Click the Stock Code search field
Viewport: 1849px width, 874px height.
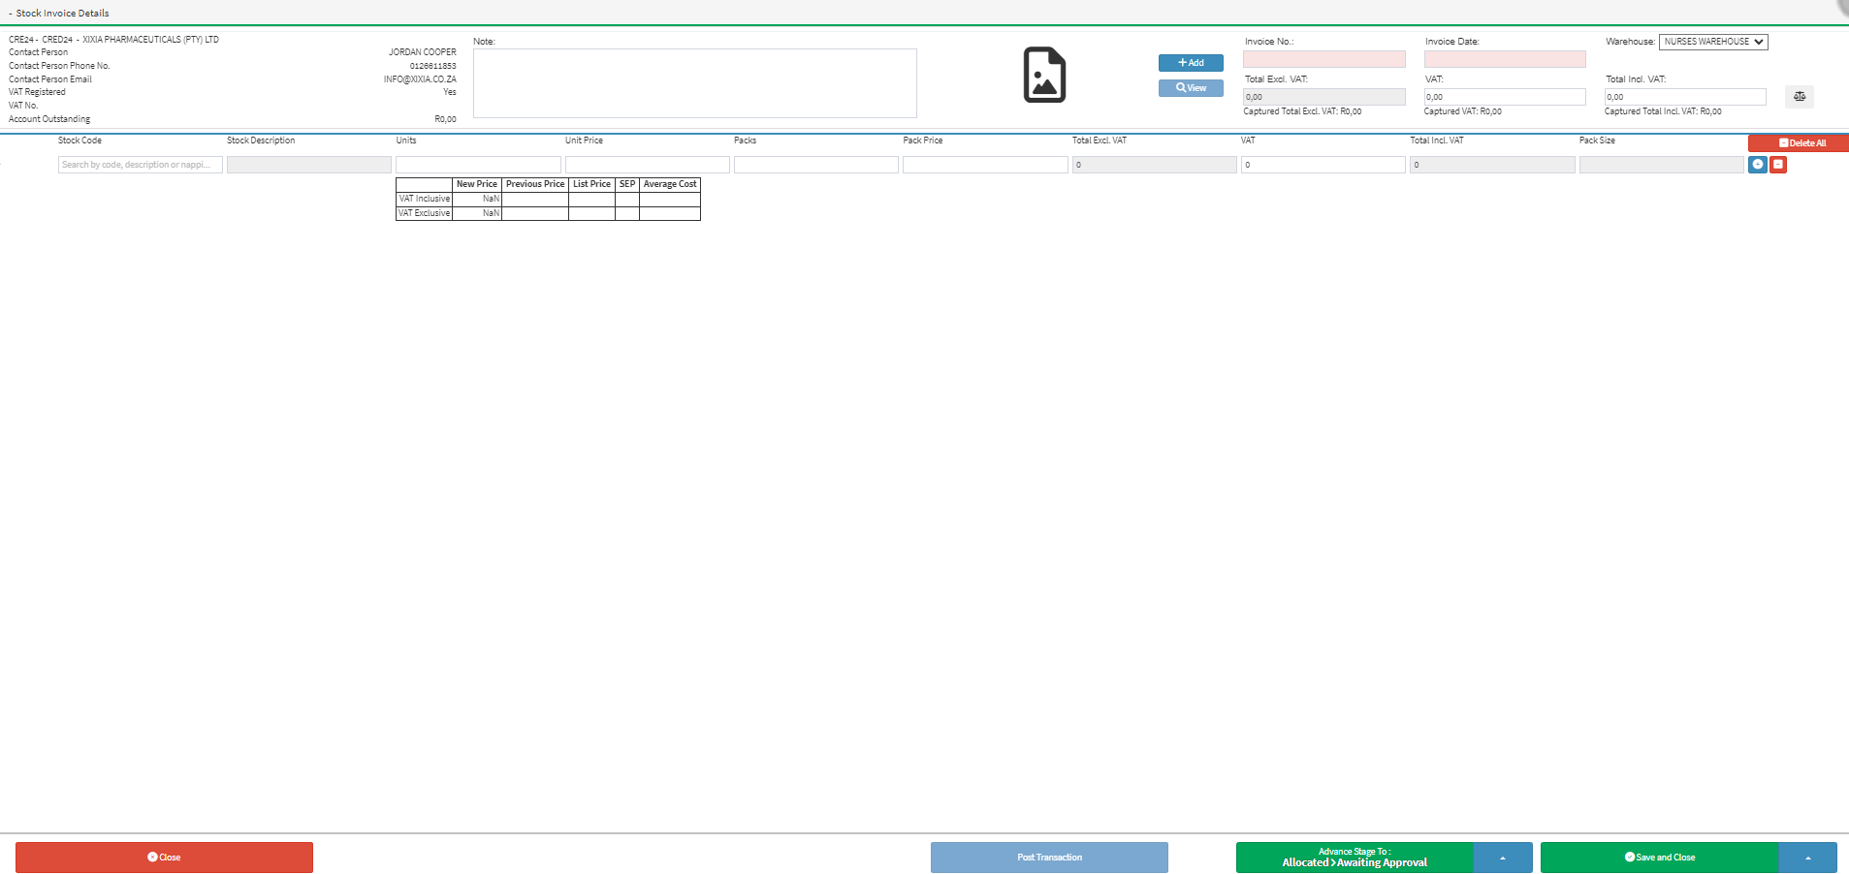pos(141,165)
